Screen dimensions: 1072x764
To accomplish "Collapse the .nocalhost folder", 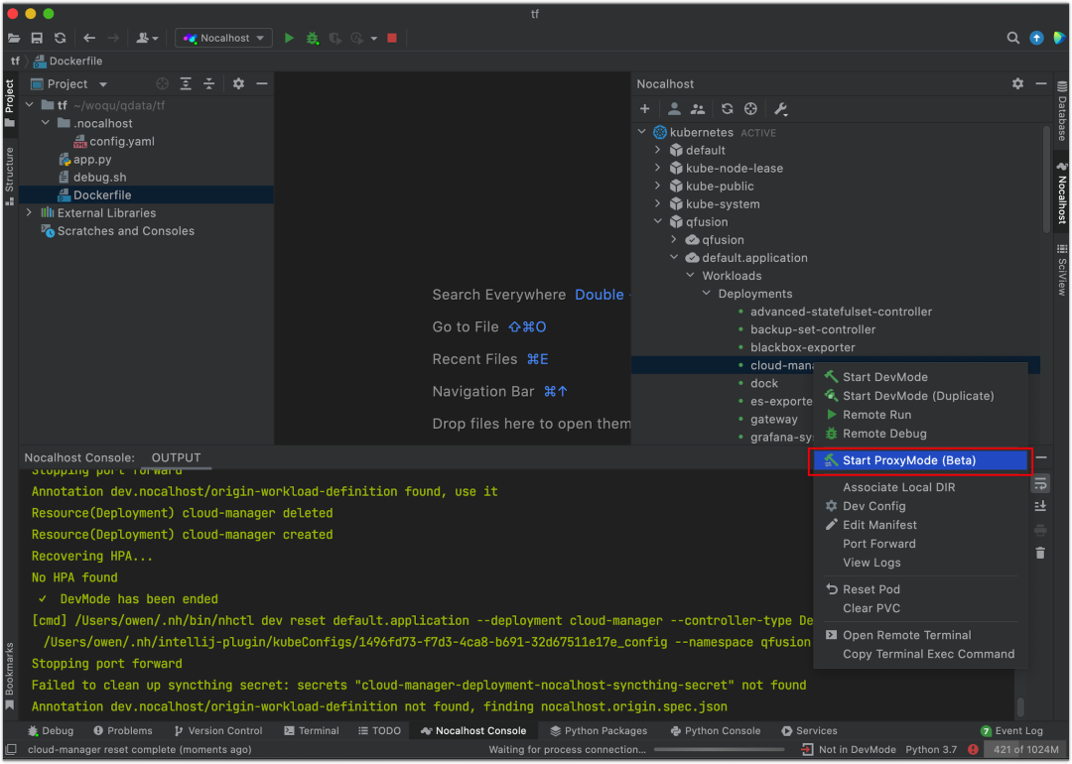I will click(x=46, y=123).
